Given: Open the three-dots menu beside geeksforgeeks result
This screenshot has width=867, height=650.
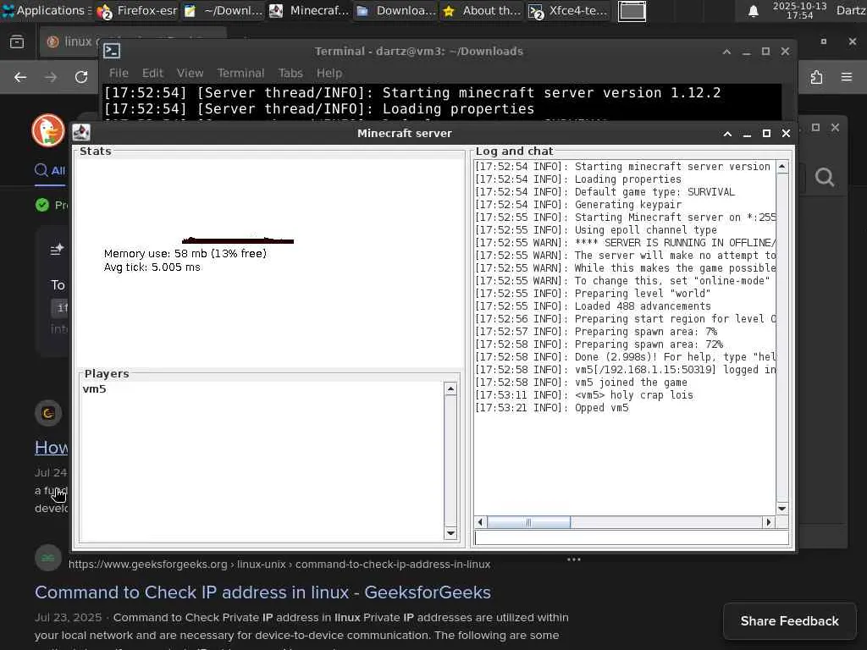Looking at the screenshot, I should [x=573, y=559].
